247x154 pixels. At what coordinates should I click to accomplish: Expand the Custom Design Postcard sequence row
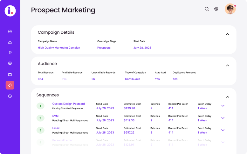(223, 106)
